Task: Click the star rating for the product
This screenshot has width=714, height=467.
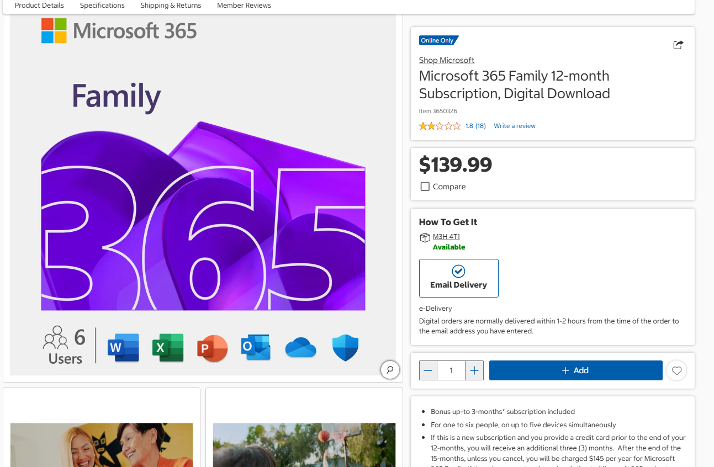Action: click(440, 126)
